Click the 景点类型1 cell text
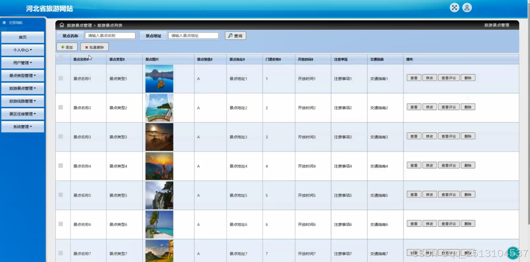 tap(118, 79)
